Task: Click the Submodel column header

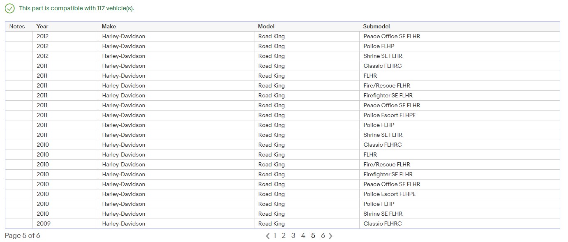Action: click(376, 26)
